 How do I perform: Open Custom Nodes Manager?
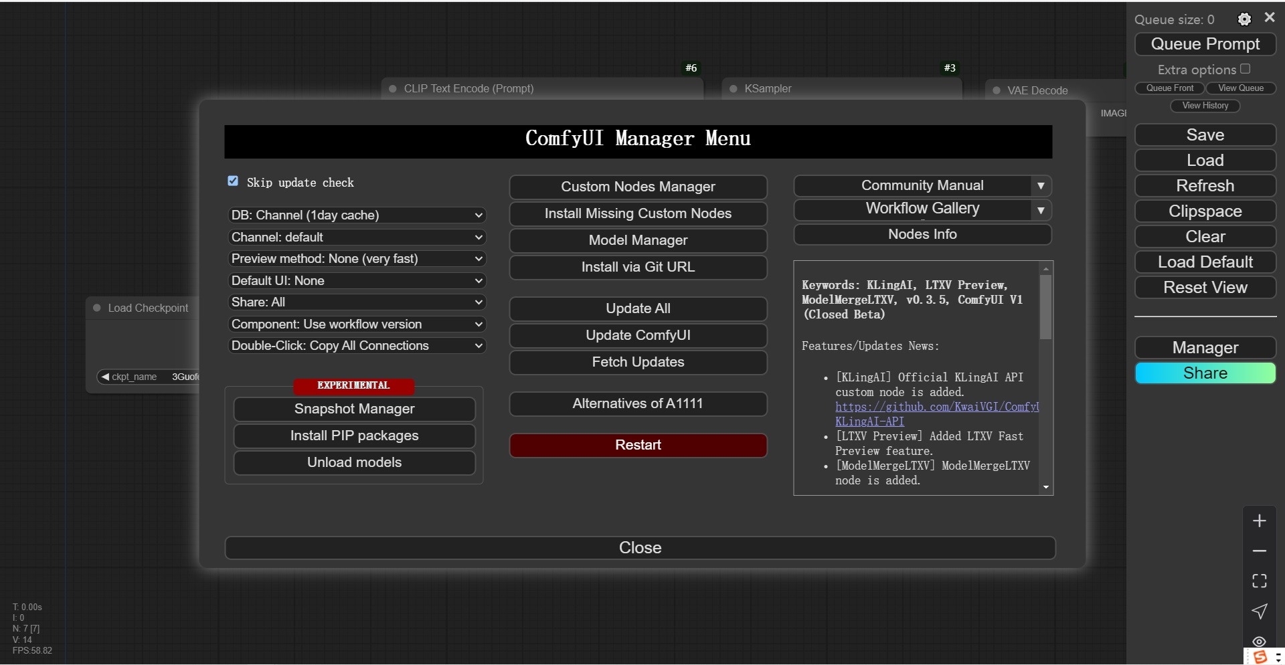[x=638, y=187]
